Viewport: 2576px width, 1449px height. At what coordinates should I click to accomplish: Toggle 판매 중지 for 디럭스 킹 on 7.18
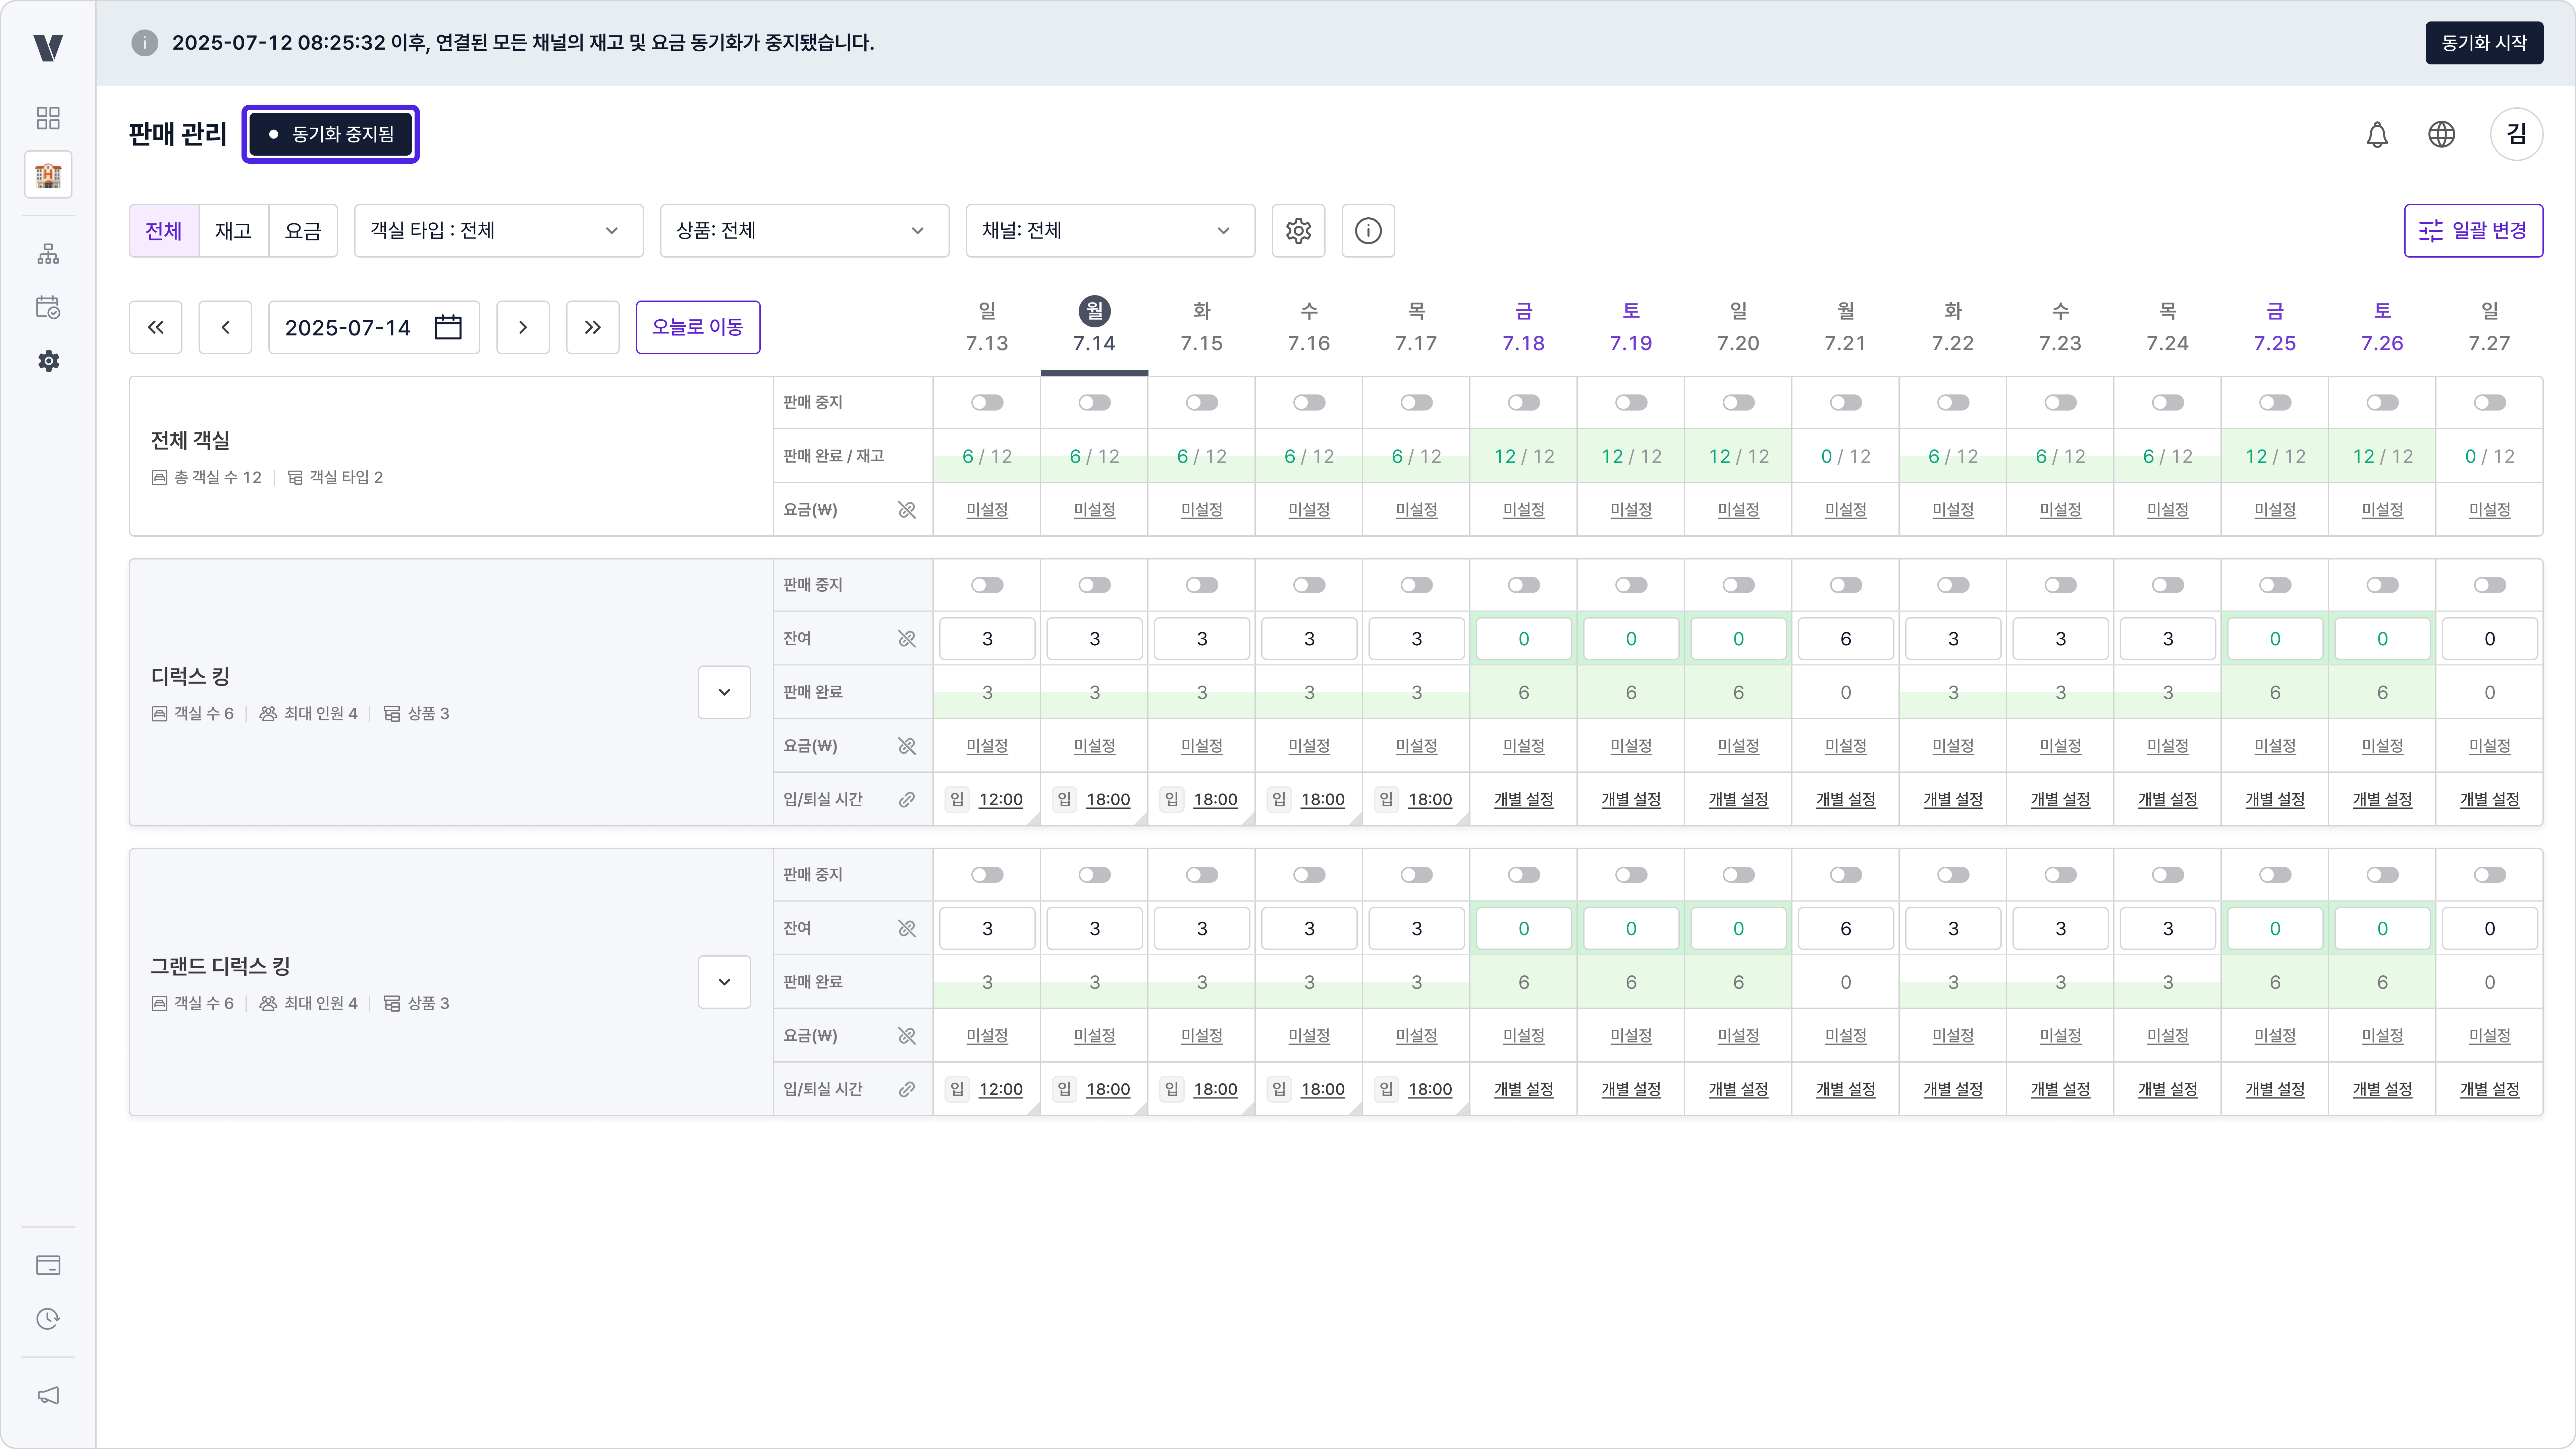tap(1523, 585)
